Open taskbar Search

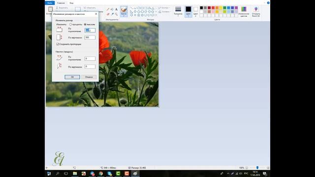pyautogui.click(x=58, y=174)
